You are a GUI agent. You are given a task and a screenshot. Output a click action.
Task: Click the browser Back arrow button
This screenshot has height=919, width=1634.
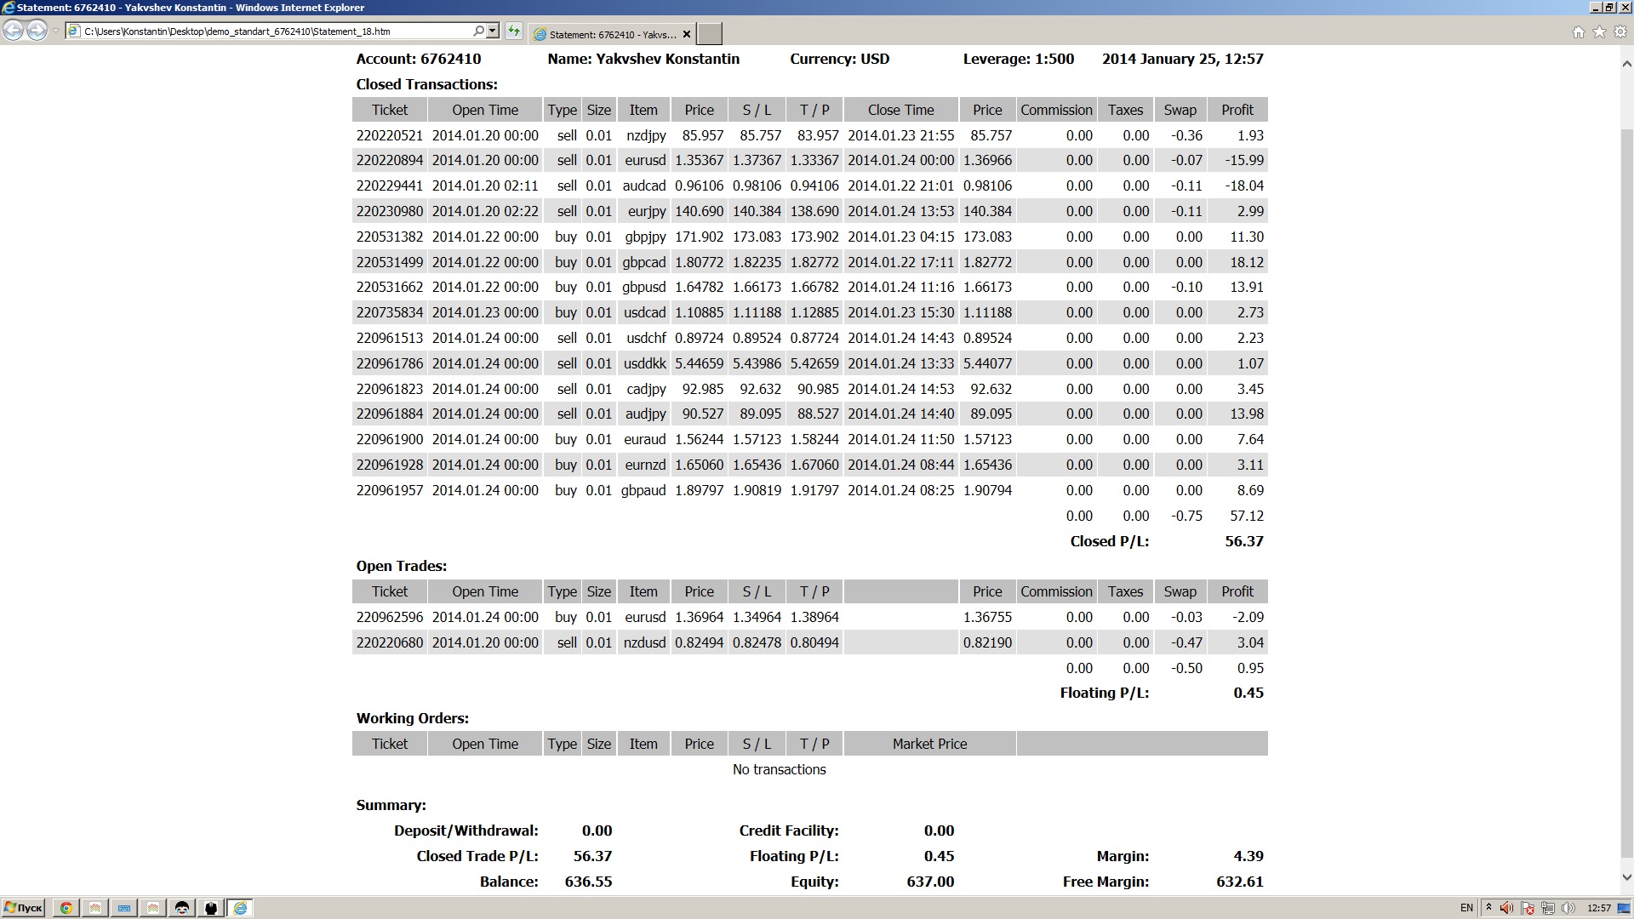click(13, 31)
